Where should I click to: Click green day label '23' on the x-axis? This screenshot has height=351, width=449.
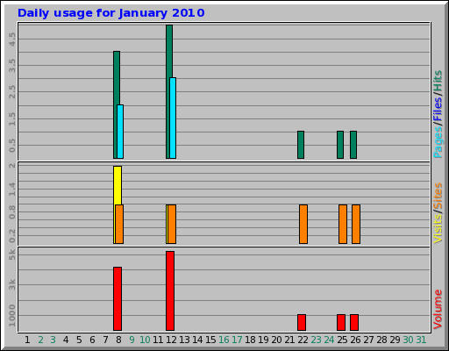[x=316, y=340]
